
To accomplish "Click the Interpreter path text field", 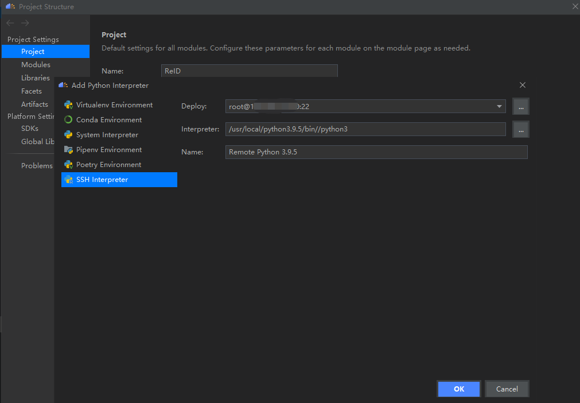I will tap(365, 129).
